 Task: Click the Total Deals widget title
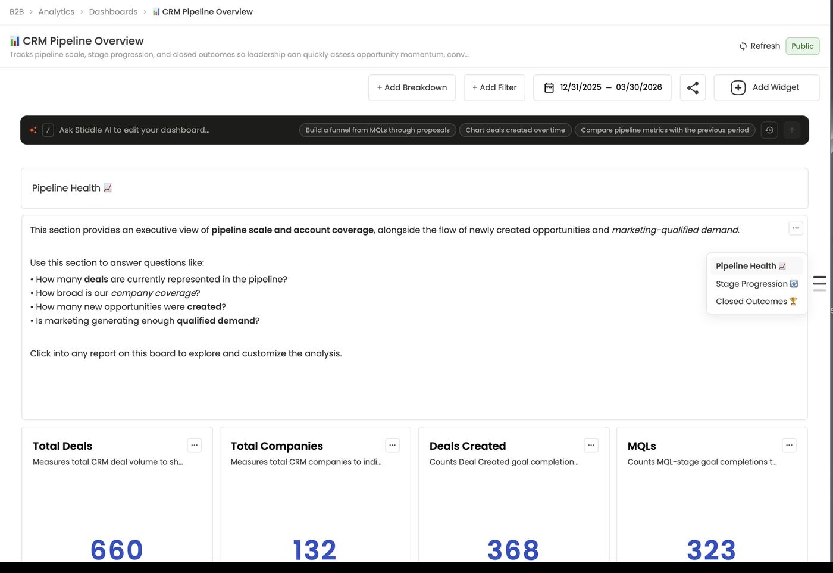[62, 446]
